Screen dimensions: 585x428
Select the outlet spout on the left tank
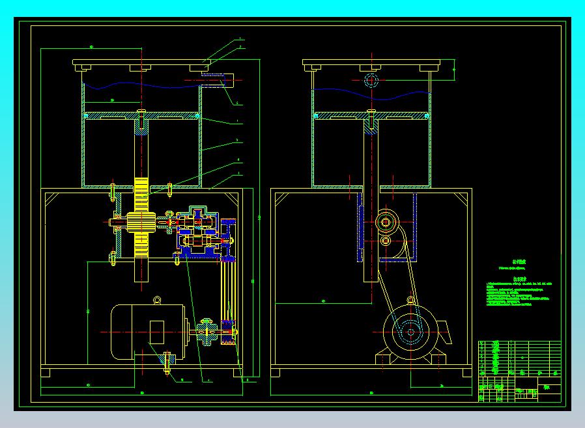click(216, 81)
